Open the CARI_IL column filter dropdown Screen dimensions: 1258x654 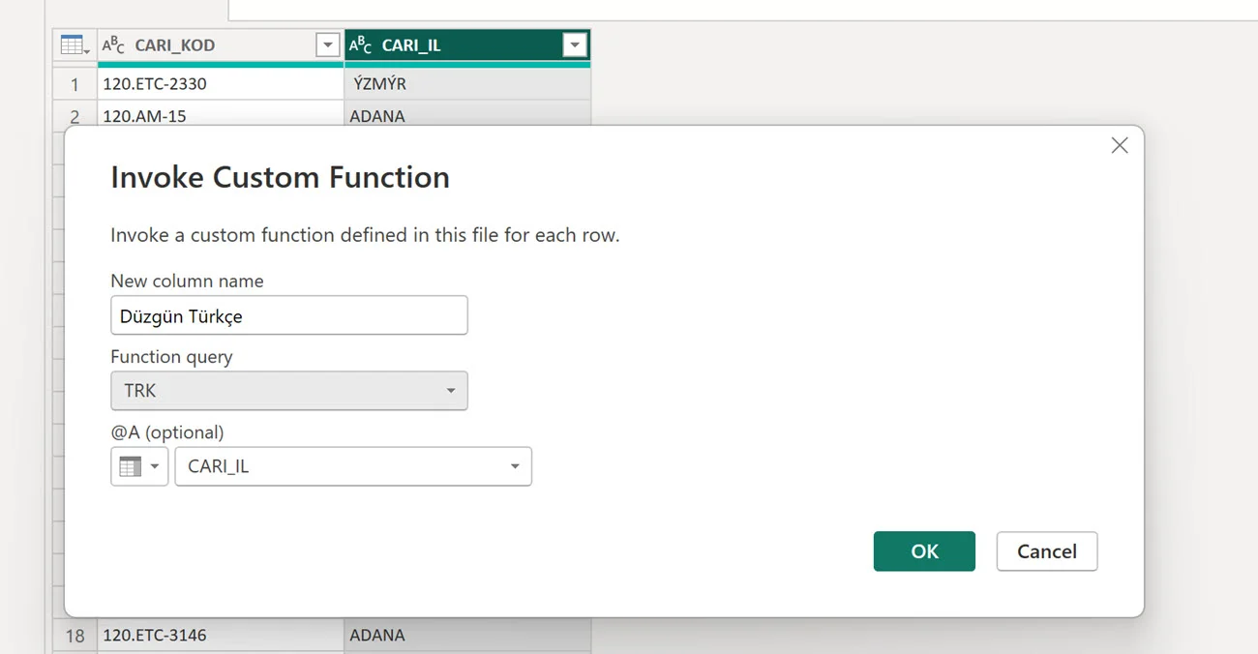click(x=575, y=45)
